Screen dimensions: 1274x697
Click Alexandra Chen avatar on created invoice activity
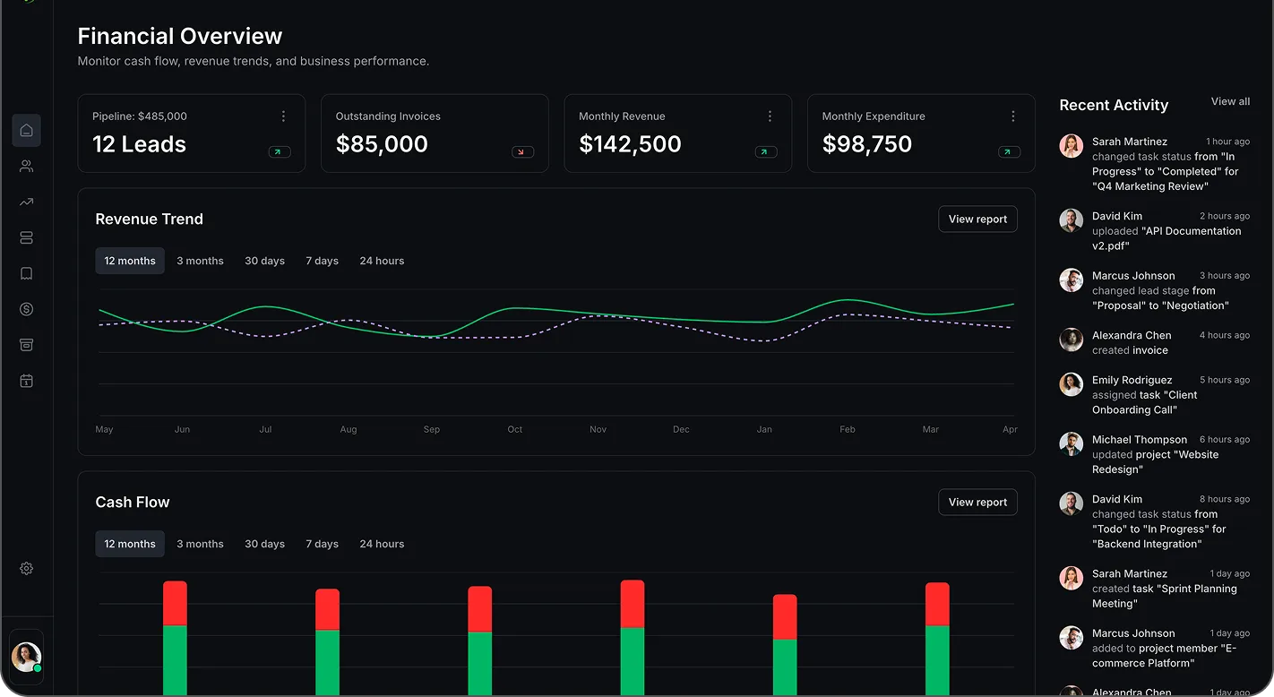click(1071, 340)
